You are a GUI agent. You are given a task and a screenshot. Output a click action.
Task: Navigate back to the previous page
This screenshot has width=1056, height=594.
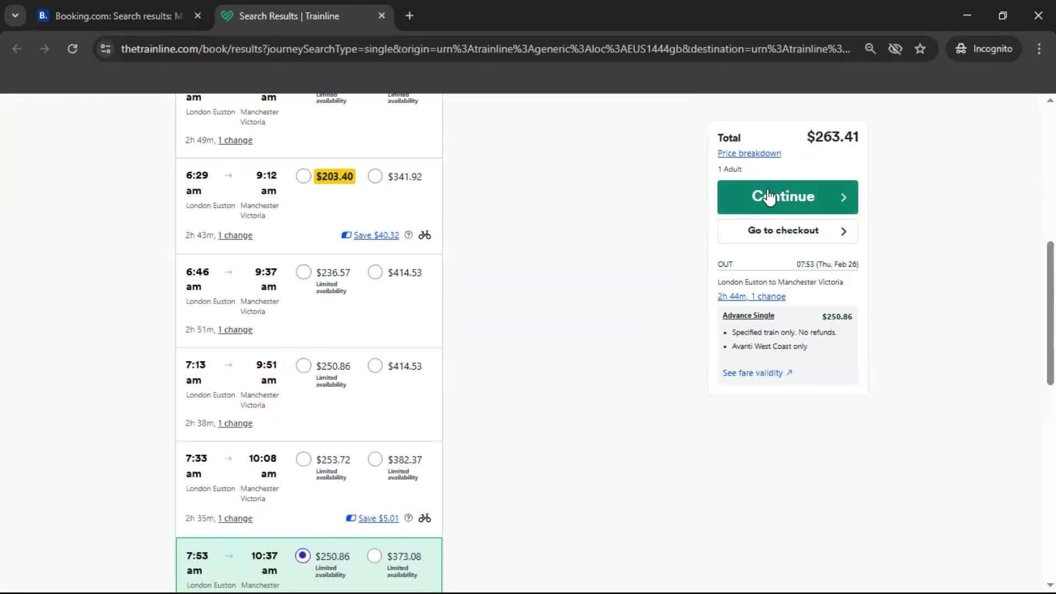17,48
